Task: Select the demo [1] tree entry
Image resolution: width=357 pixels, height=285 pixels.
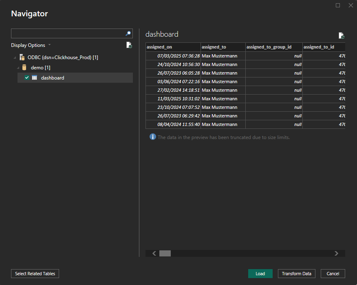Action: [40, 68]
